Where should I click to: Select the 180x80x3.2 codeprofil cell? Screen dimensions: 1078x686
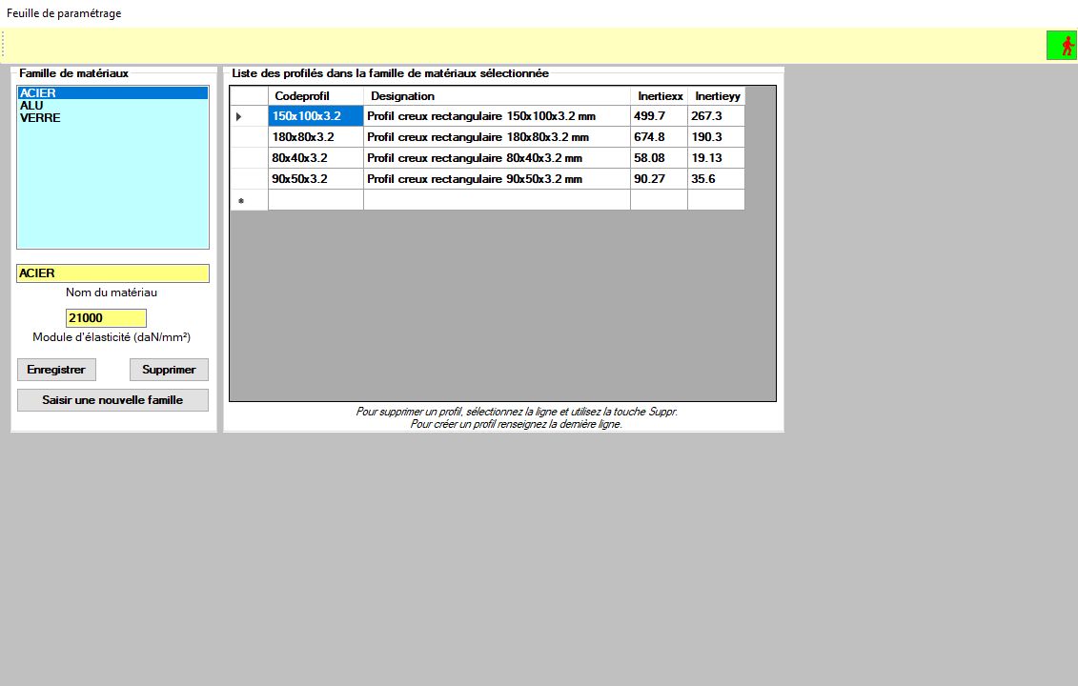[315, 137]
